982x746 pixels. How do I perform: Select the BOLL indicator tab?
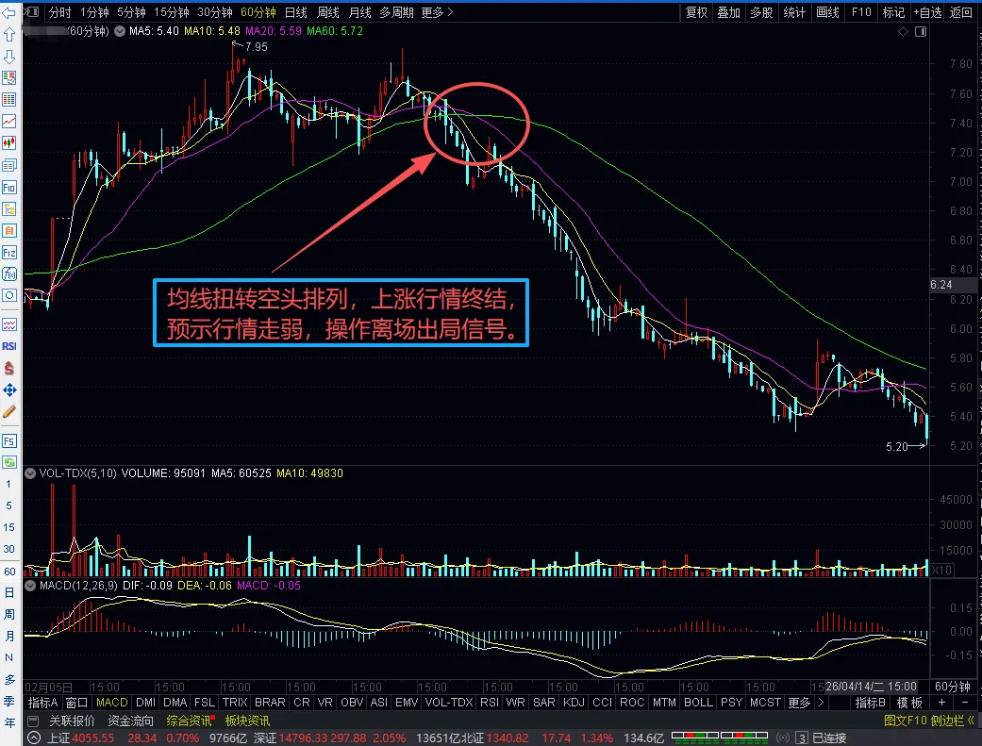click(698, 703)
